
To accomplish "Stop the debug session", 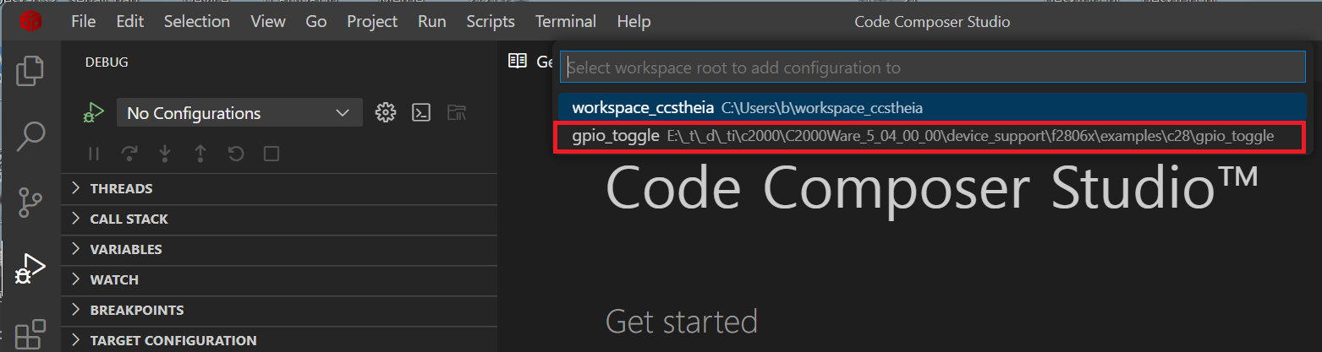I will 272,154.
